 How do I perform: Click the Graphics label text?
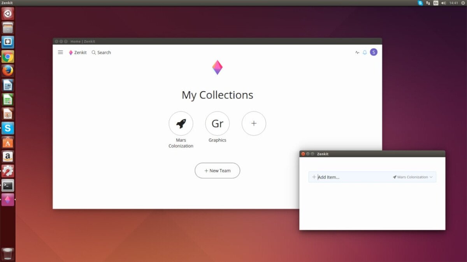[x=217, y=140]
